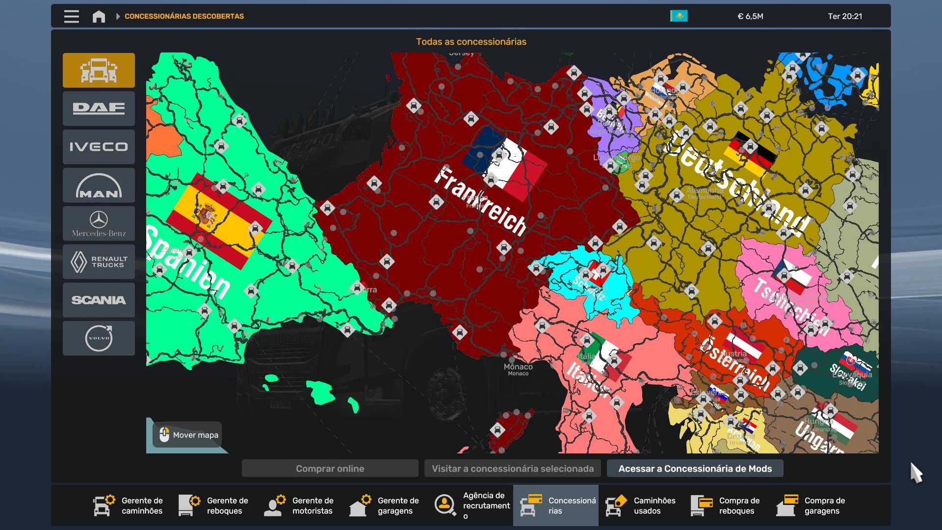Open the hamburger menu icon
Screen dimensions: 942x530
(x=72, y=16)
